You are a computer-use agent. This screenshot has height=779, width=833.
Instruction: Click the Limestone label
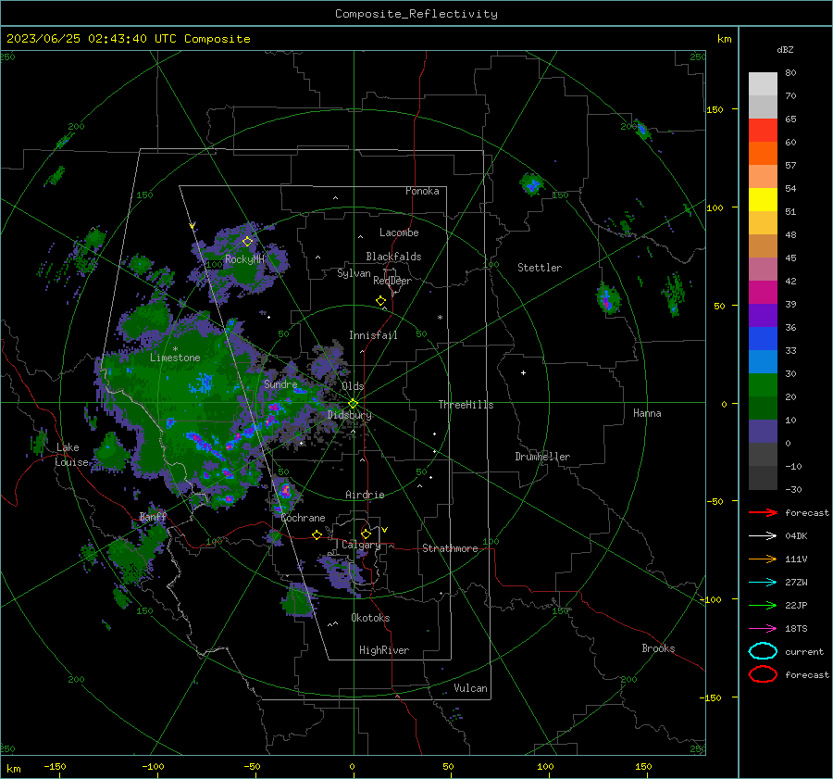tap(175, 358)
